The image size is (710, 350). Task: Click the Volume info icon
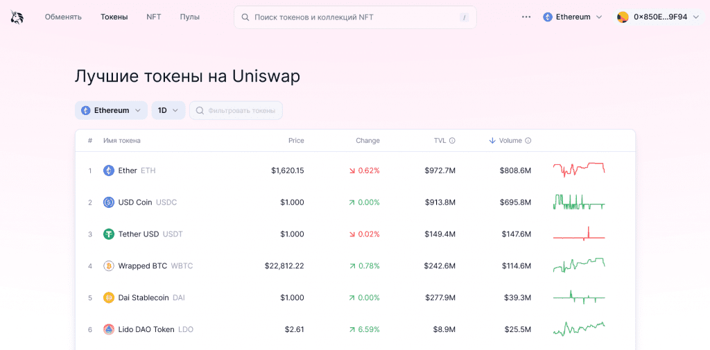528,141
